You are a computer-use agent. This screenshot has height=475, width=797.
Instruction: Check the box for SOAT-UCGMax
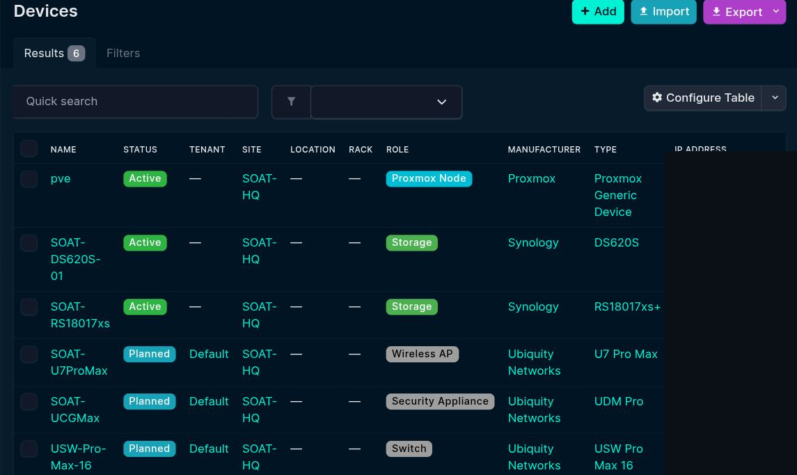29,402
